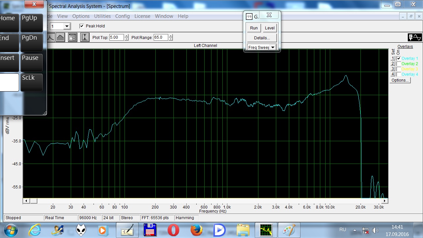This screenshot has width=423, height=238.
Task: Select the bar graph spectrum view icon
Action: tap(60, 37)
